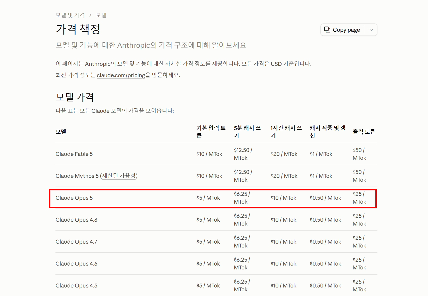
Task: Select the 'Claude Opus 4.7' model name
Action: coord(76,242)
